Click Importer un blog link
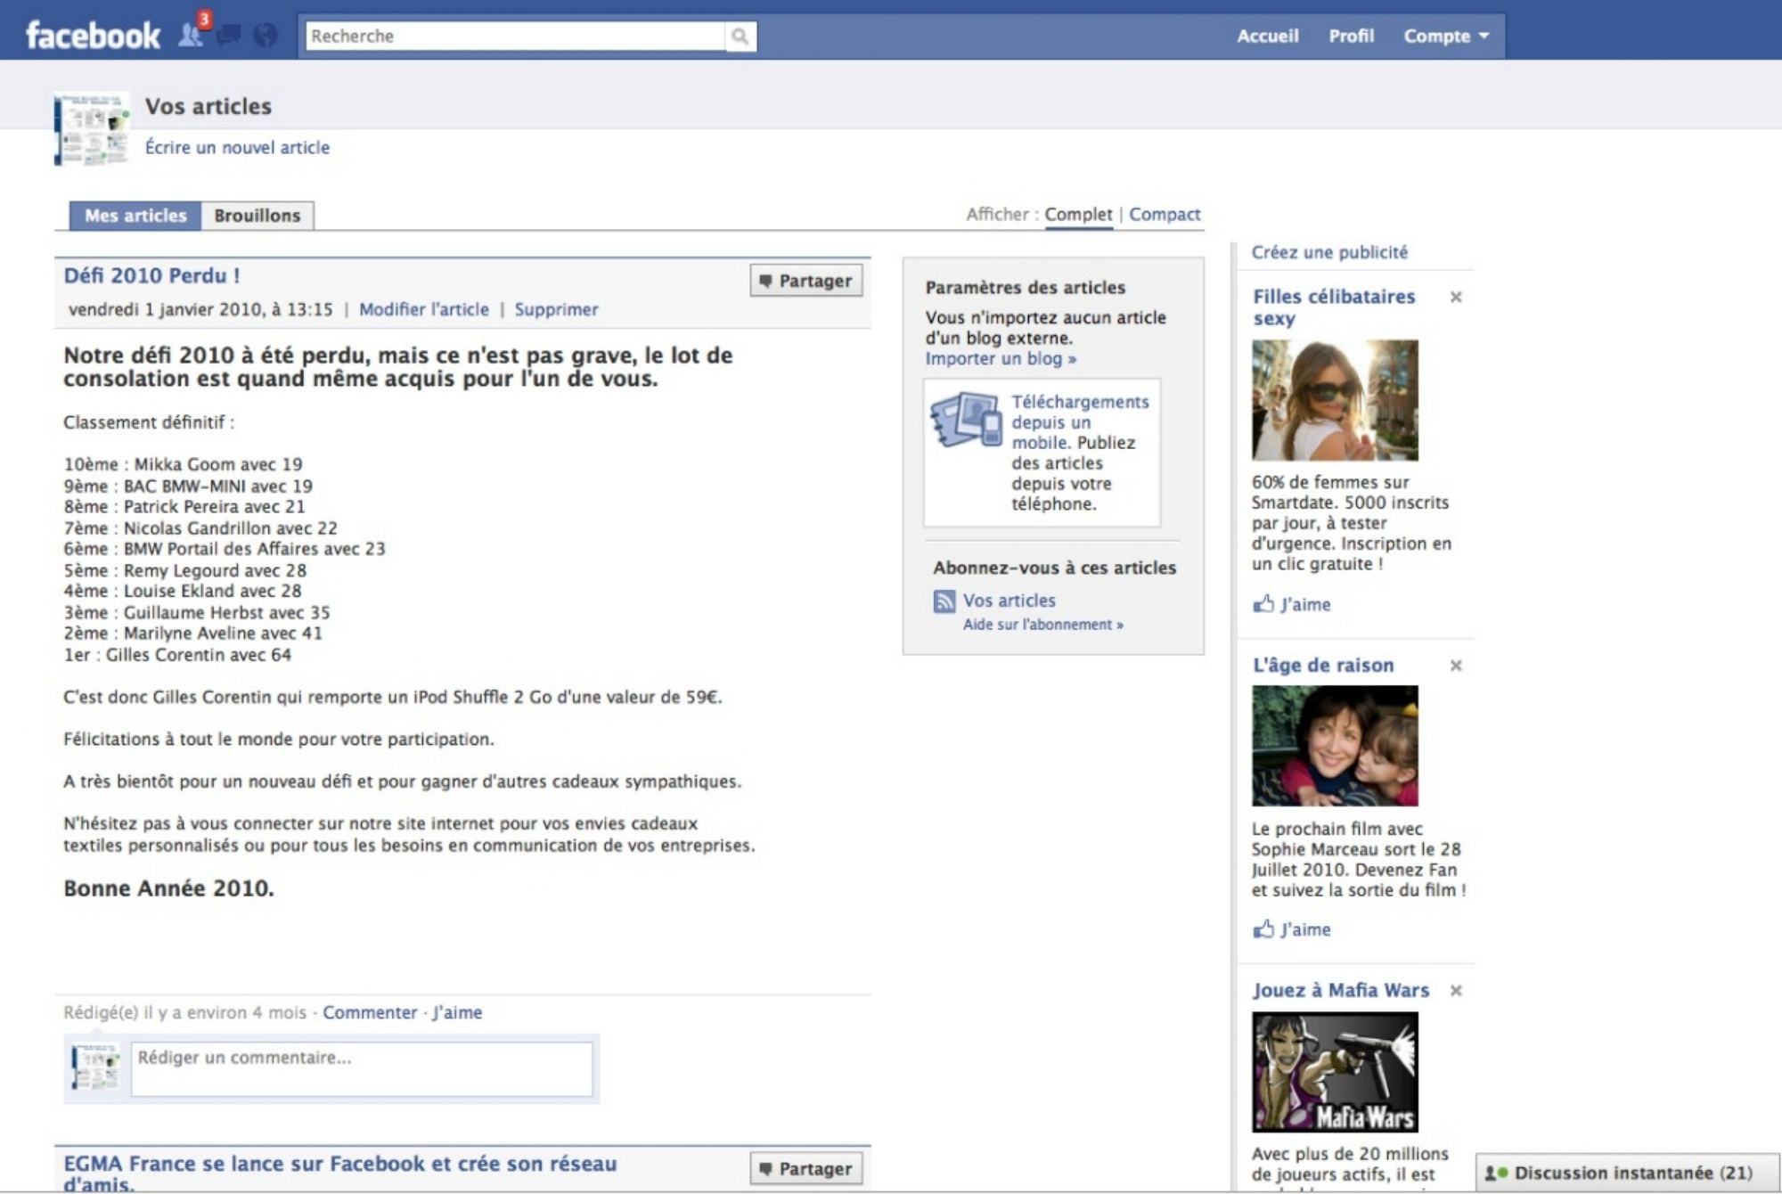Image resolution: width=1782 pixels, height=1194 pixels. pos(1000,359)
